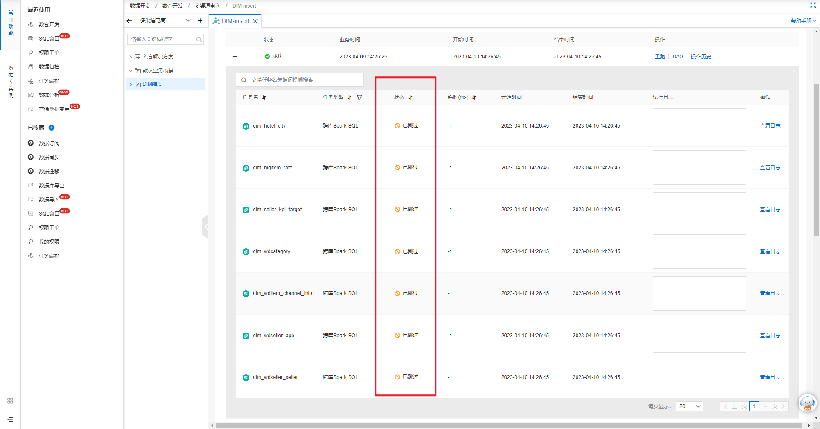Collapse the left tree panel handle
The image size is (820, 429).
point(205,227)
